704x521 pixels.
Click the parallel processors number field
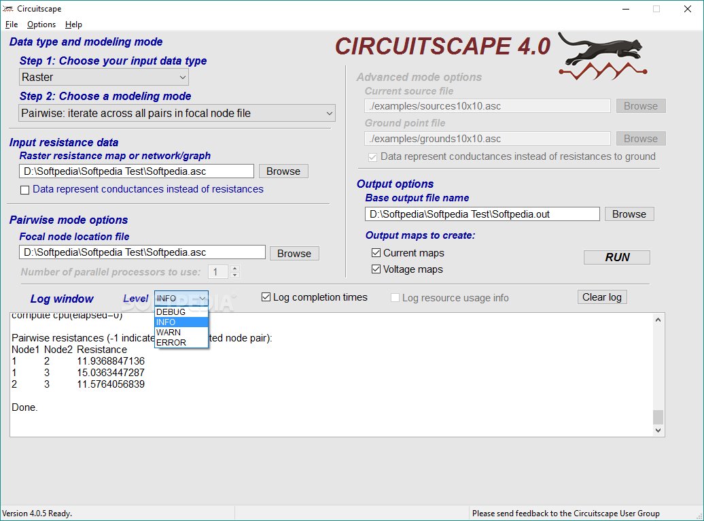click(x=218, y=272)
